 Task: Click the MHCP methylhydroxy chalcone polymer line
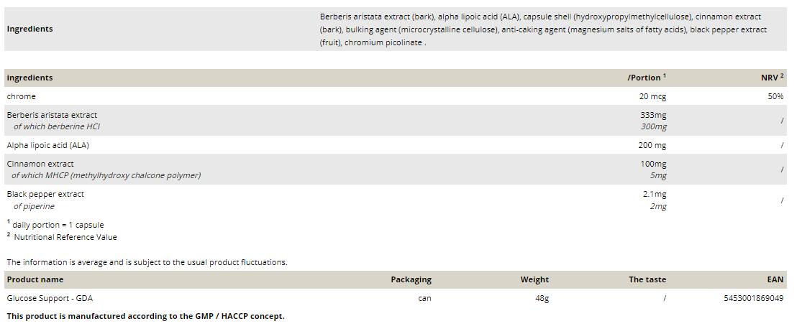(x=106, y=175)
